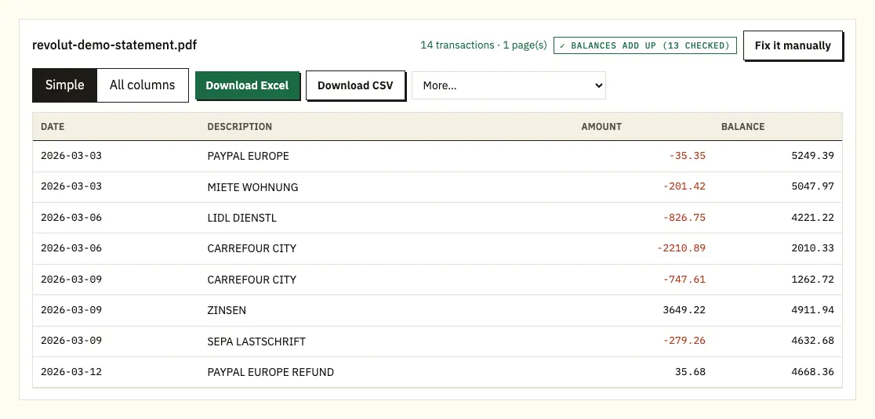Select the MIETE WOHNUNG description cell
Screen dimensions: 875x419
(252, 187)
